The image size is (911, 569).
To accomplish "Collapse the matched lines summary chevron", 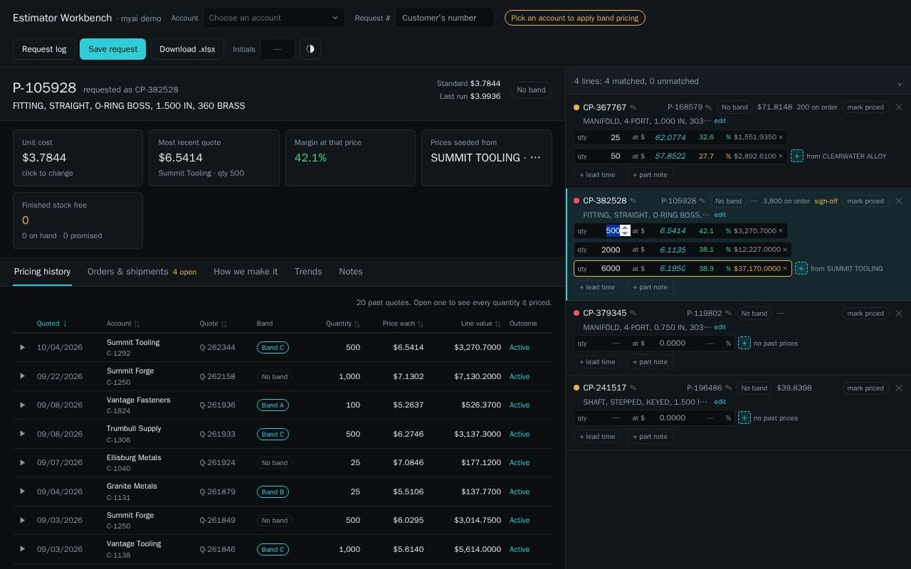I will pyautogui.click(x=900, y=83).
